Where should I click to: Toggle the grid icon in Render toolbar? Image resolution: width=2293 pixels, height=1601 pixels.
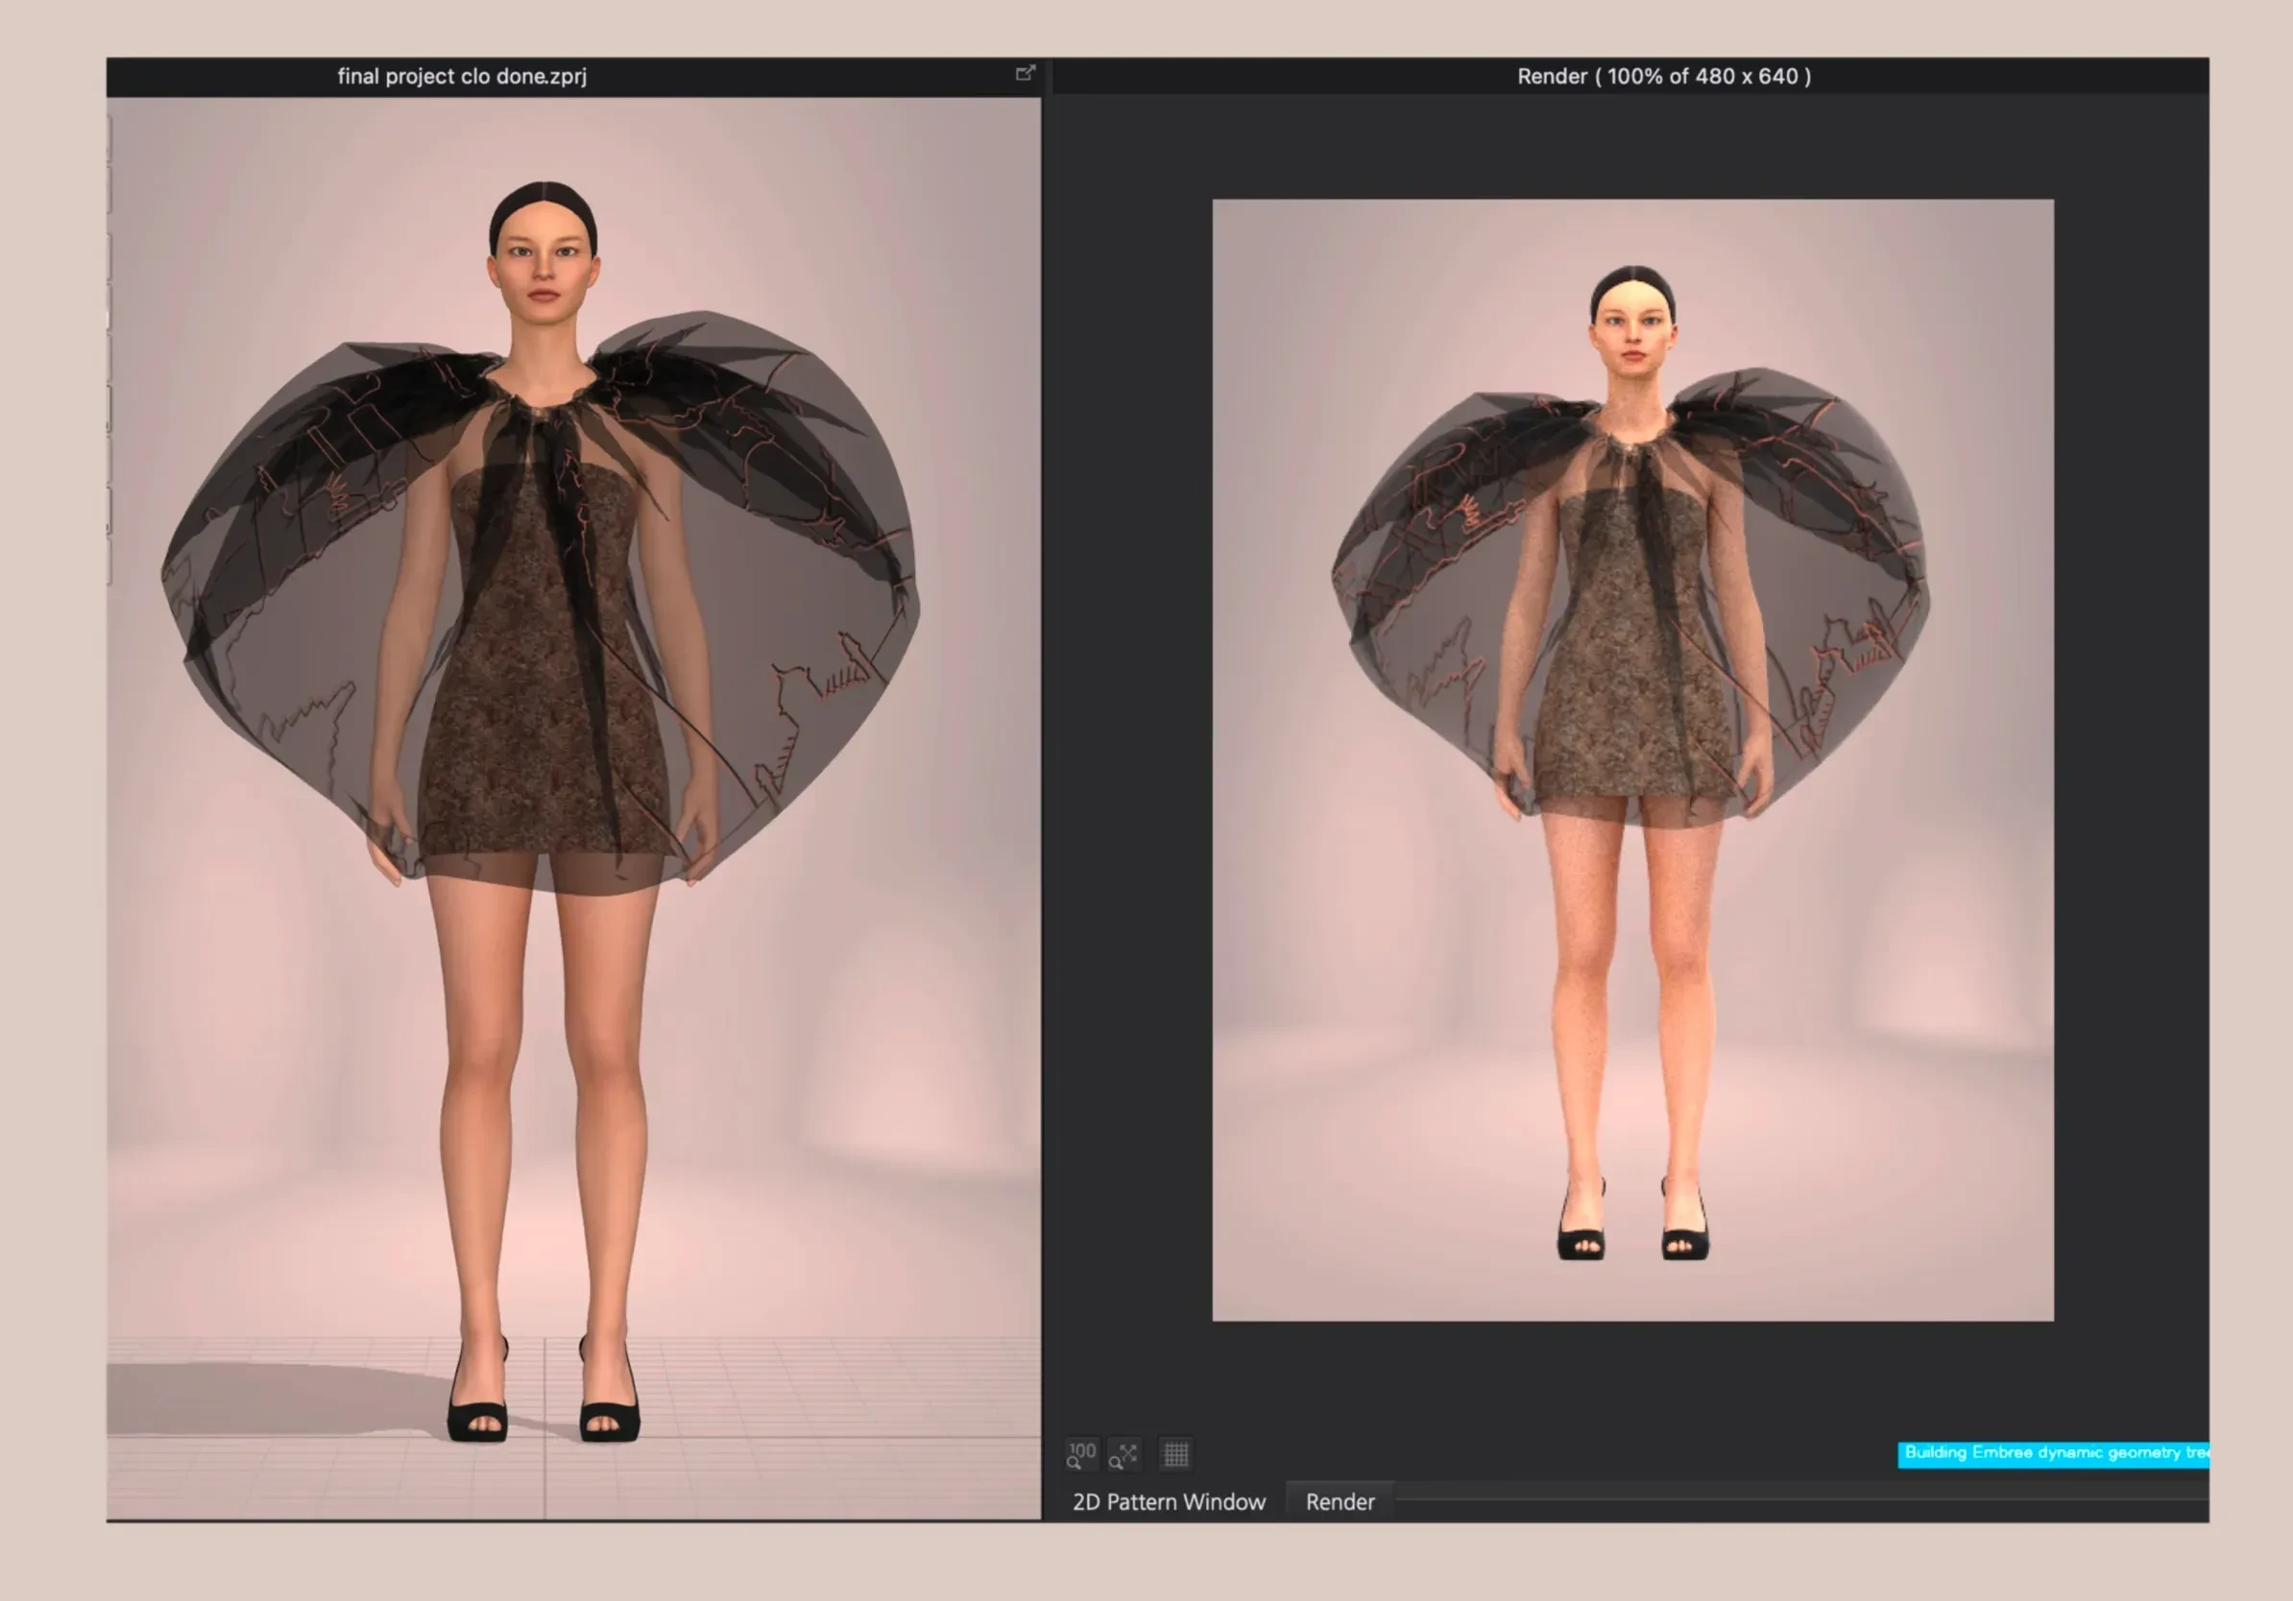point(1175,1454)
